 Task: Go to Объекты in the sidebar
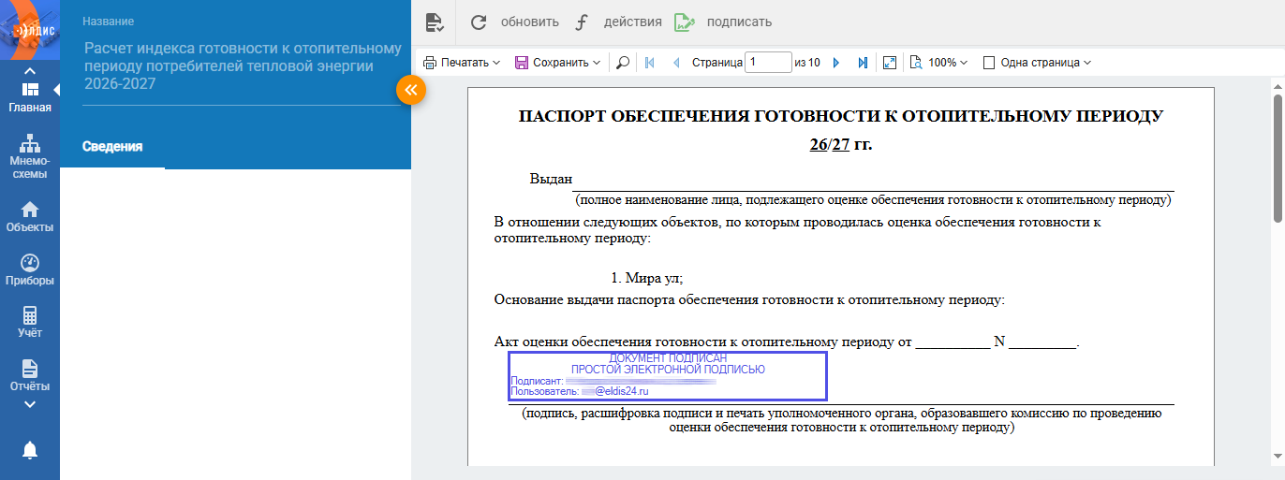[x=30, y=217]
